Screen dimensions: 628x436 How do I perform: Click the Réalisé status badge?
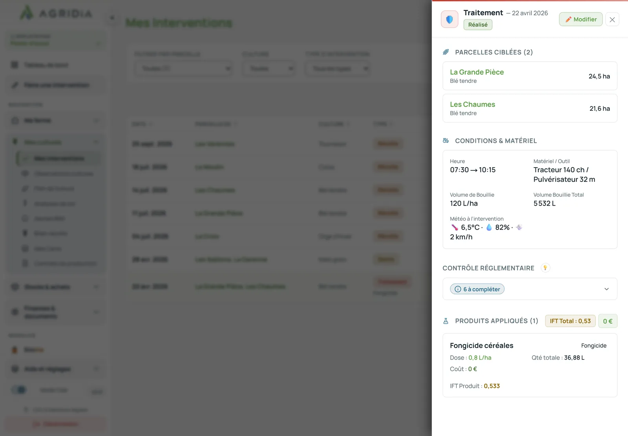[x=478, y=25]
